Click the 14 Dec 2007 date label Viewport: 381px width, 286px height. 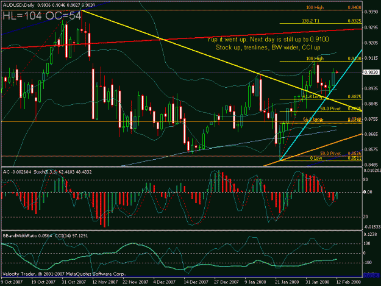click(196, 282)
